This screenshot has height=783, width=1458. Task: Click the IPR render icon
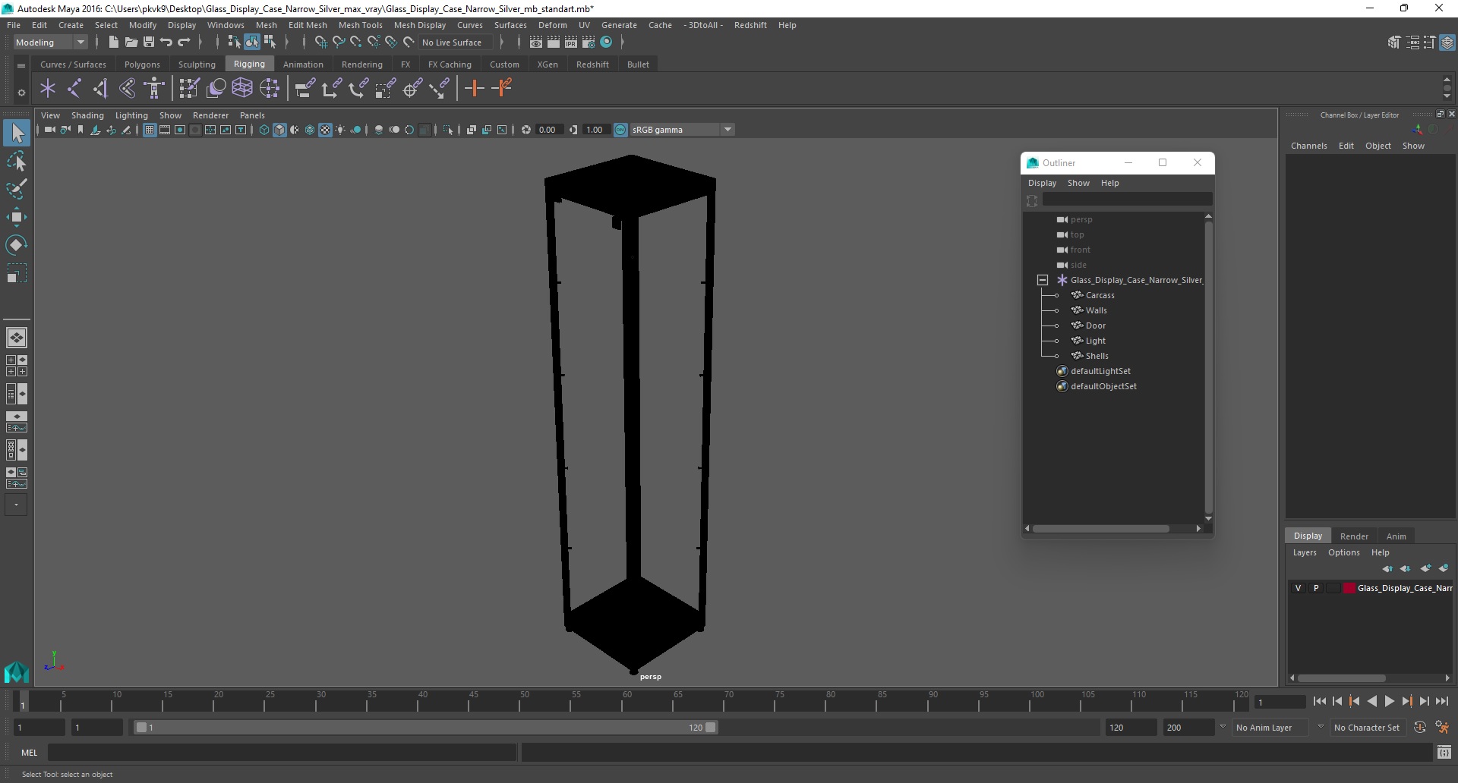click(x=571, y=42)
